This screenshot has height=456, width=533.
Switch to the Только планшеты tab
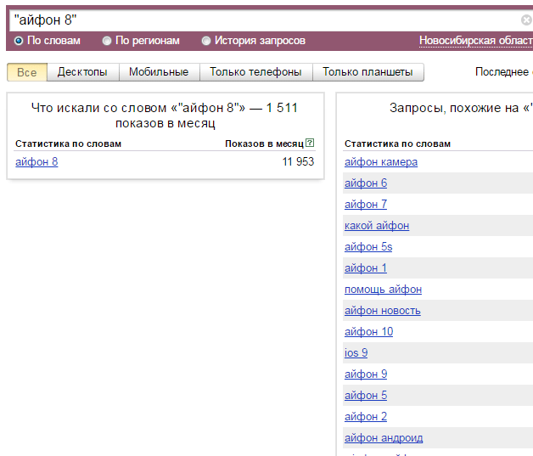[367, 72]
